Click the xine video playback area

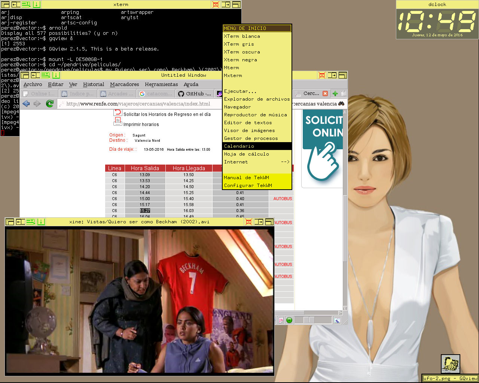pyautogui.click(x=140, y=301)
